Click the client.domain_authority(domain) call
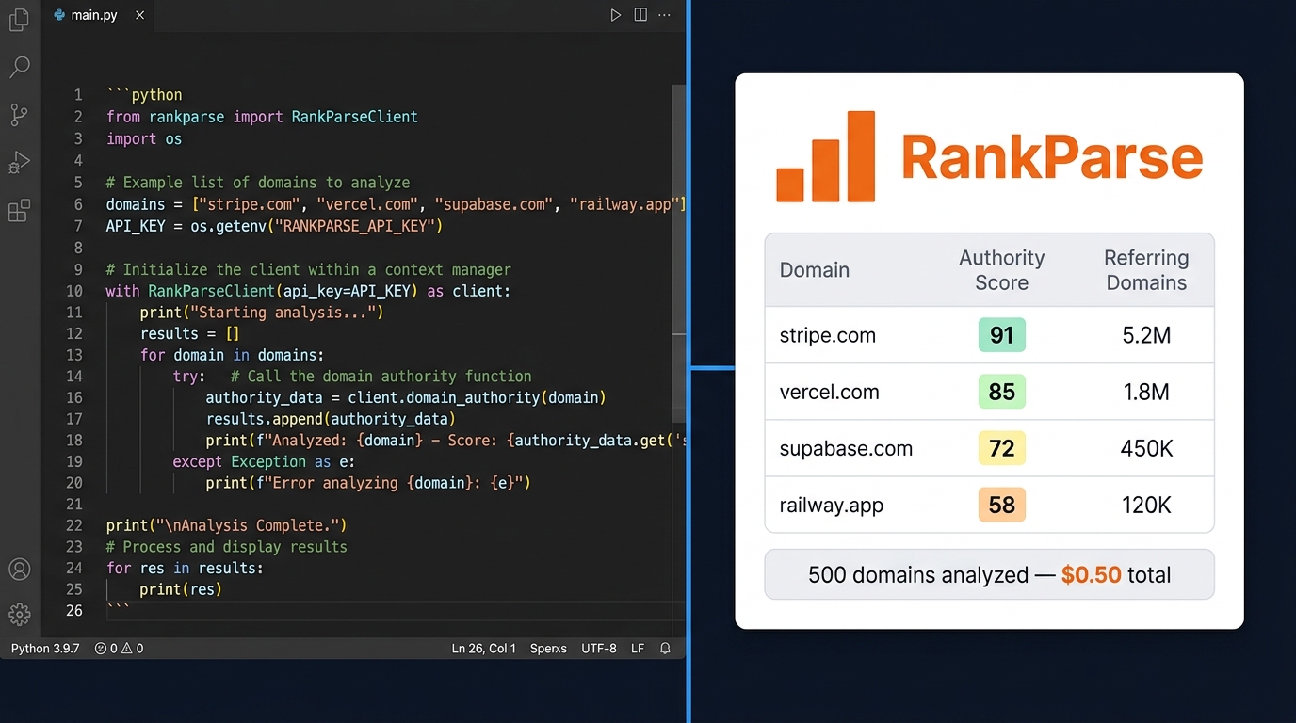Image resolution: width=1296 pixels, height=723 pixels. 477,398
